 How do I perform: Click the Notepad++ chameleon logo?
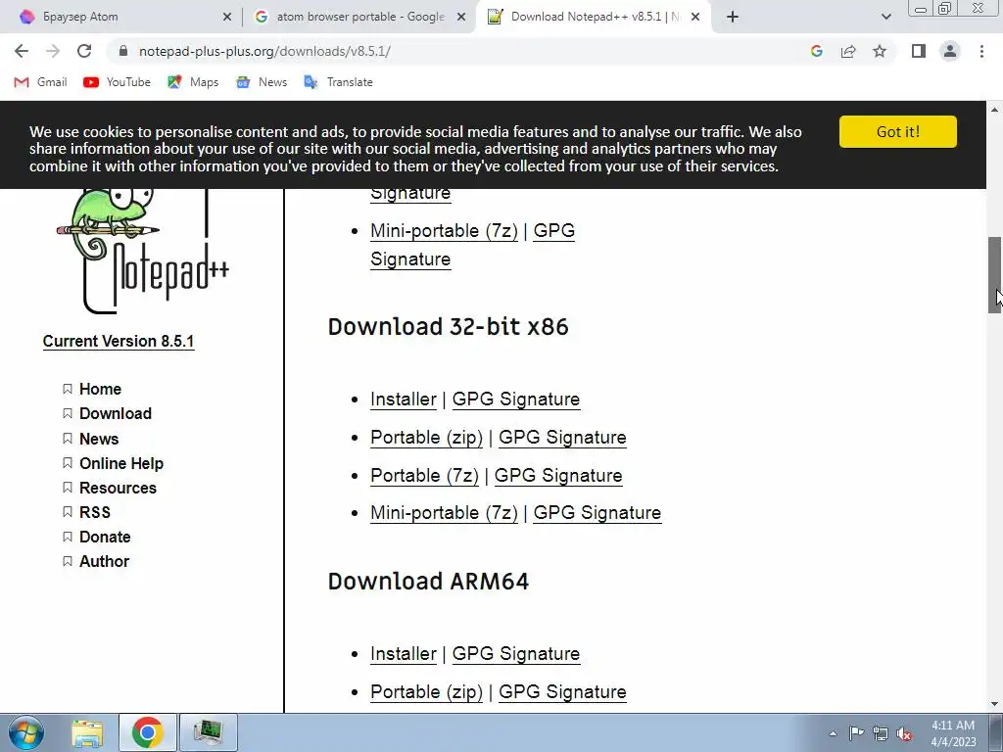143,251
